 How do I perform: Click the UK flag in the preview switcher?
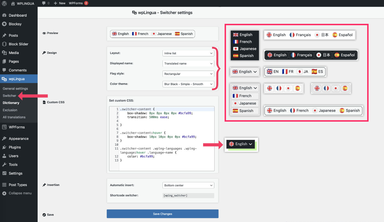pos(114,34)
